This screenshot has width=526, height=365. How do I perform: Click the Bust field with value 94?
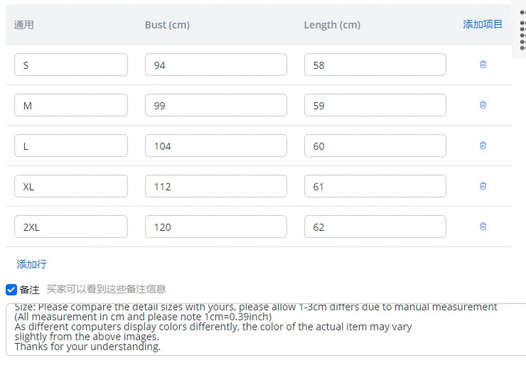click(x=215, y=65)
